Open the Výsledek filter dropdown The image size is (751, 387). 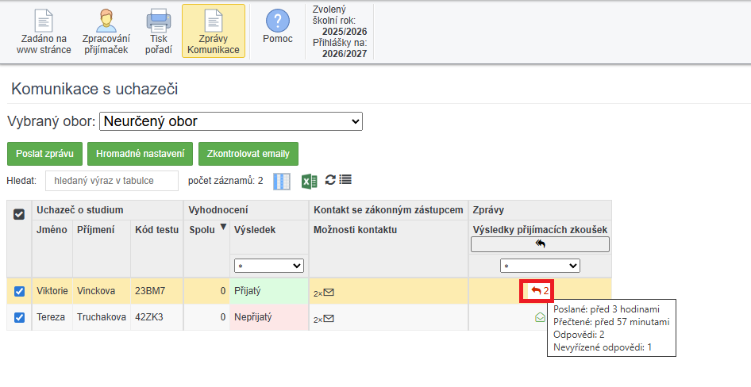[x=268, y=266]
